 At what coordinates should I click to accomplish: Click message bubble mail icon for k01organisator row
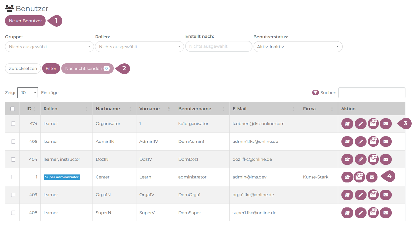pyautogui.click(x=373, y=123)
